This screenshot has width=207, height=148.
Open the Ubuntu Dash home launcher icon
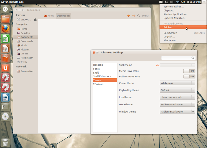tap(5, 9)
